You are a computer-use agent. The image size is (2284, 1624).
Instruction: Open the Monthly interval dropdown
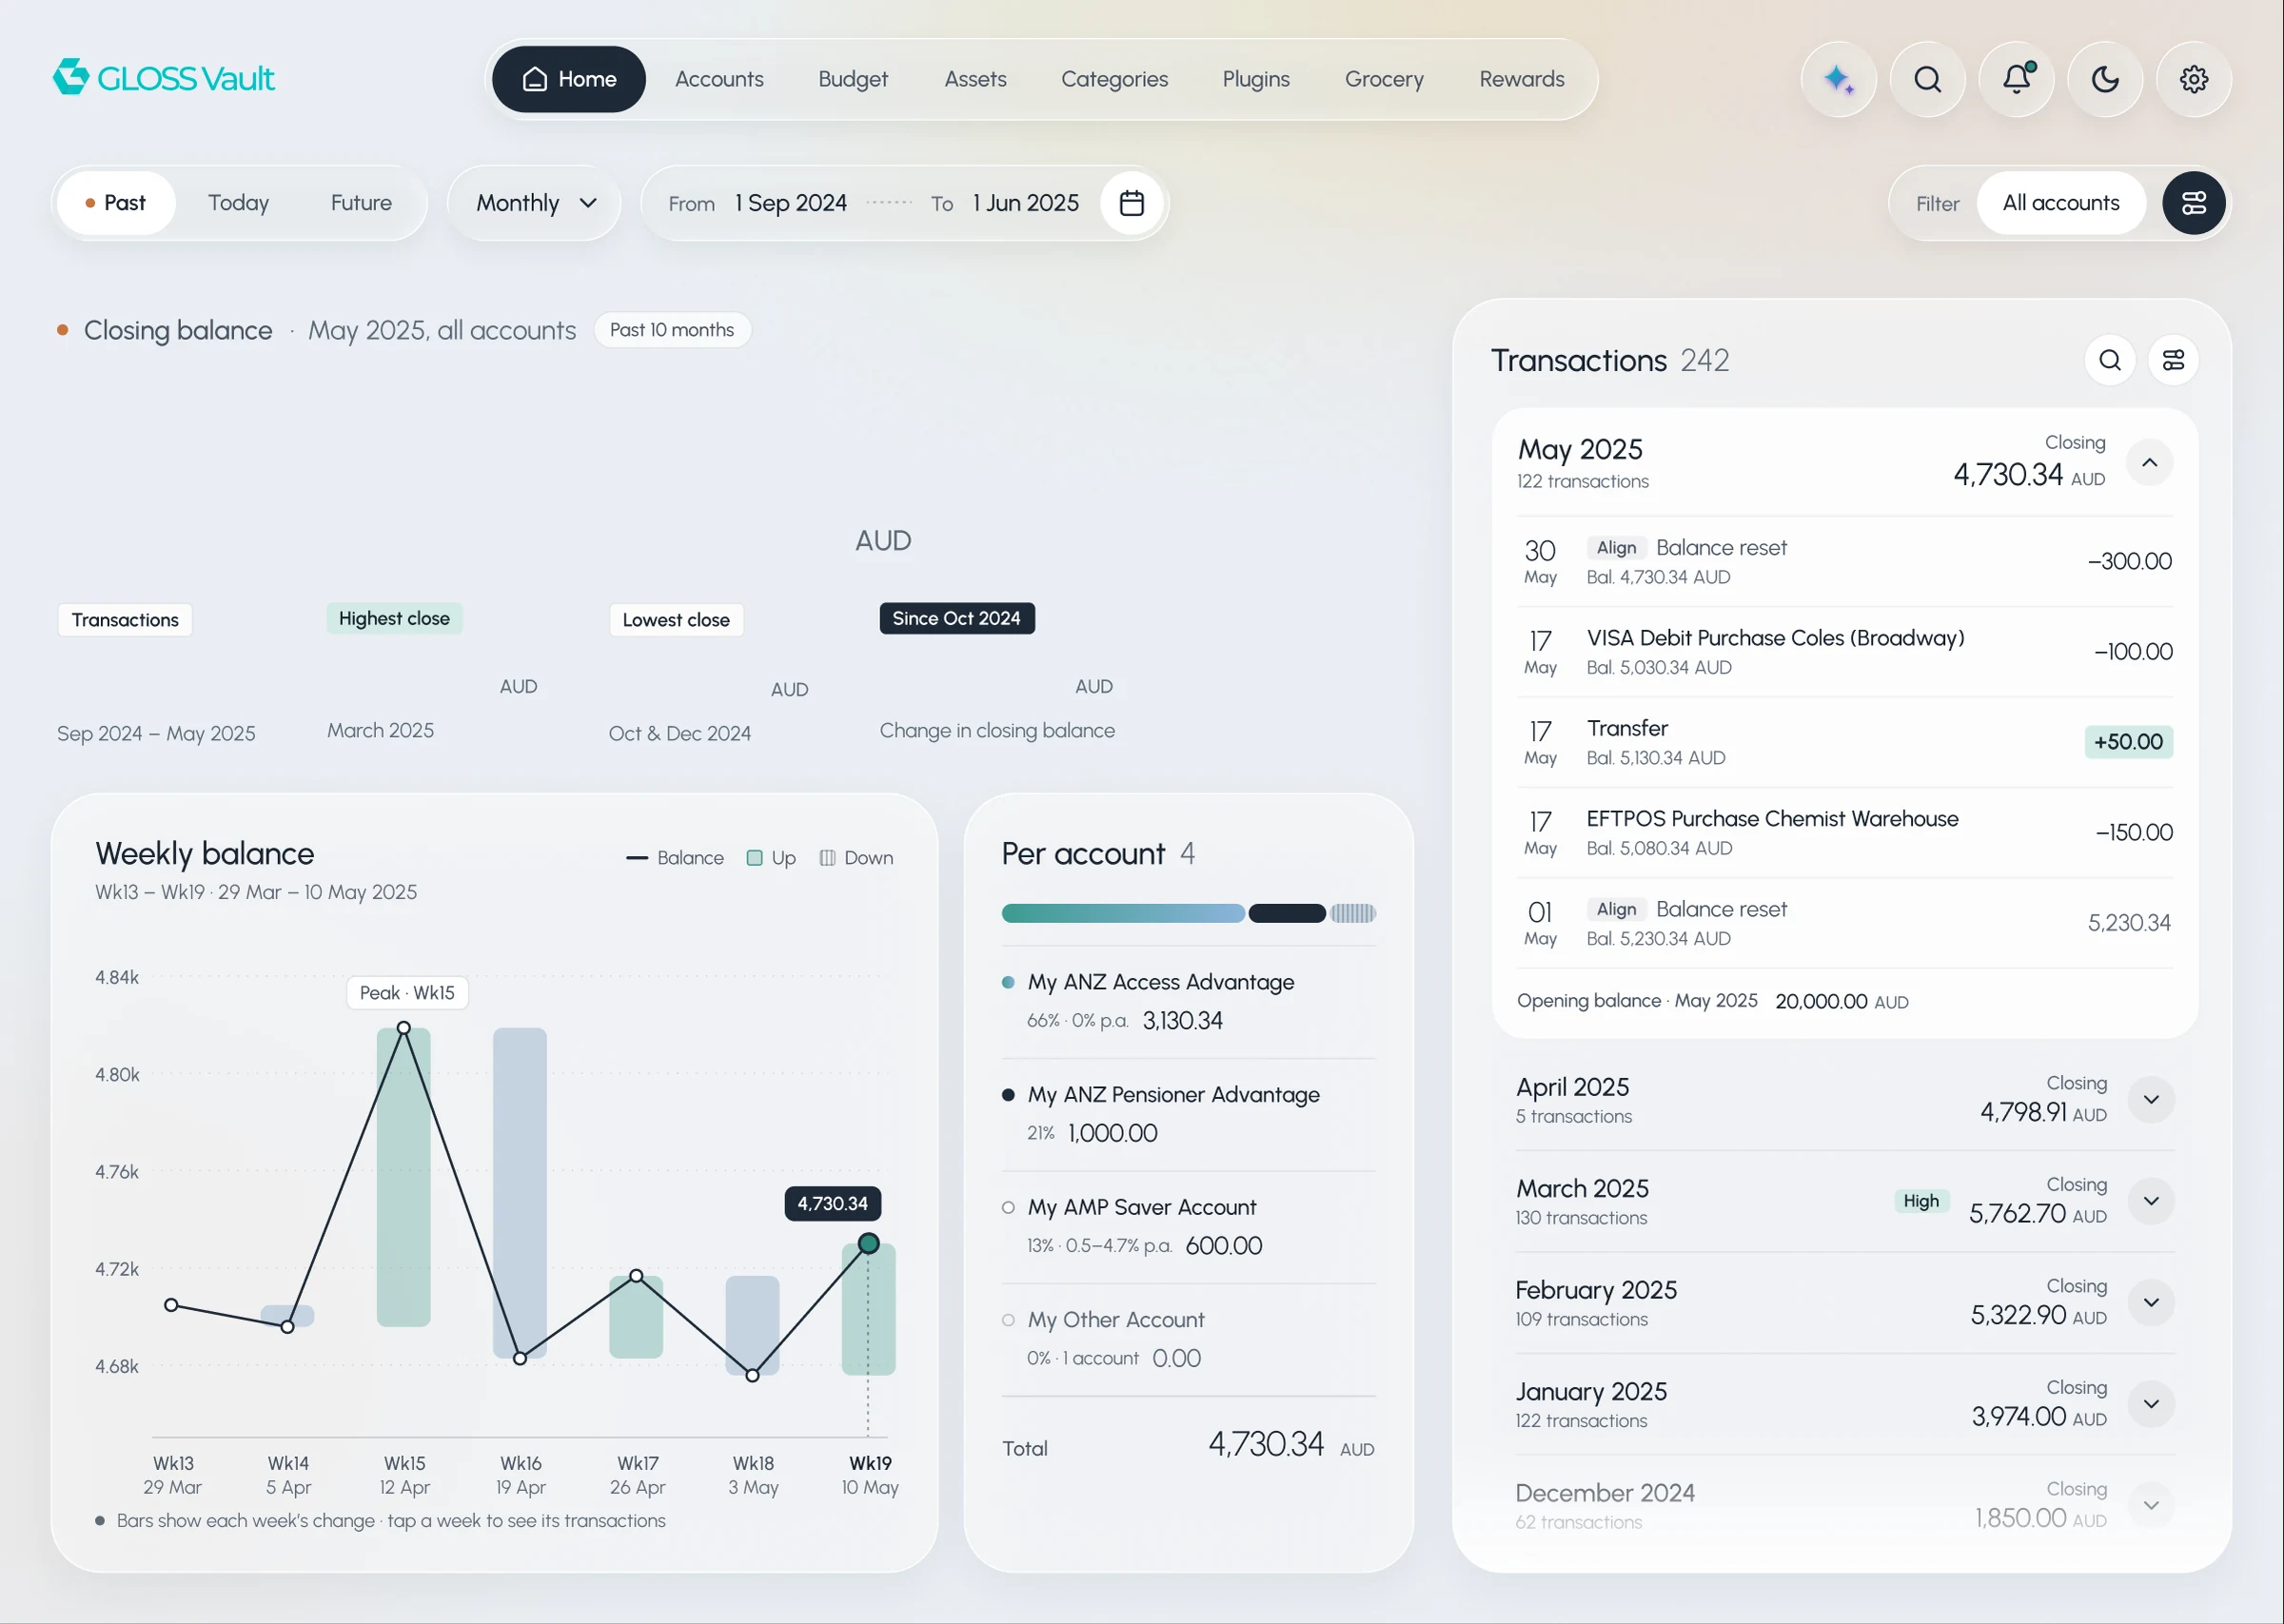tap(535, 203)
